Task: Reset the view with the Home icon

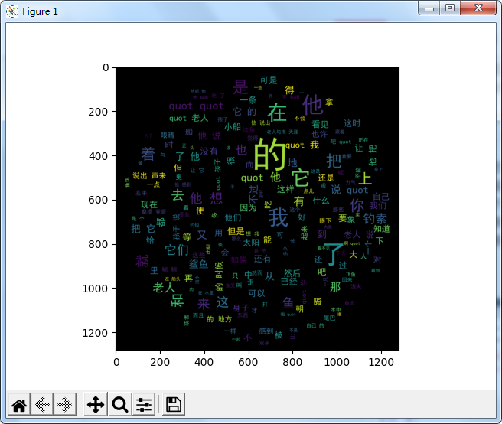Action: coord(19,404)
